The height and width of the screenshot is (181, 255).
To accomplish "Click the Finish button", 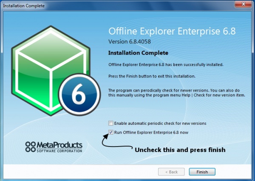I will click(x=202, y=172).
